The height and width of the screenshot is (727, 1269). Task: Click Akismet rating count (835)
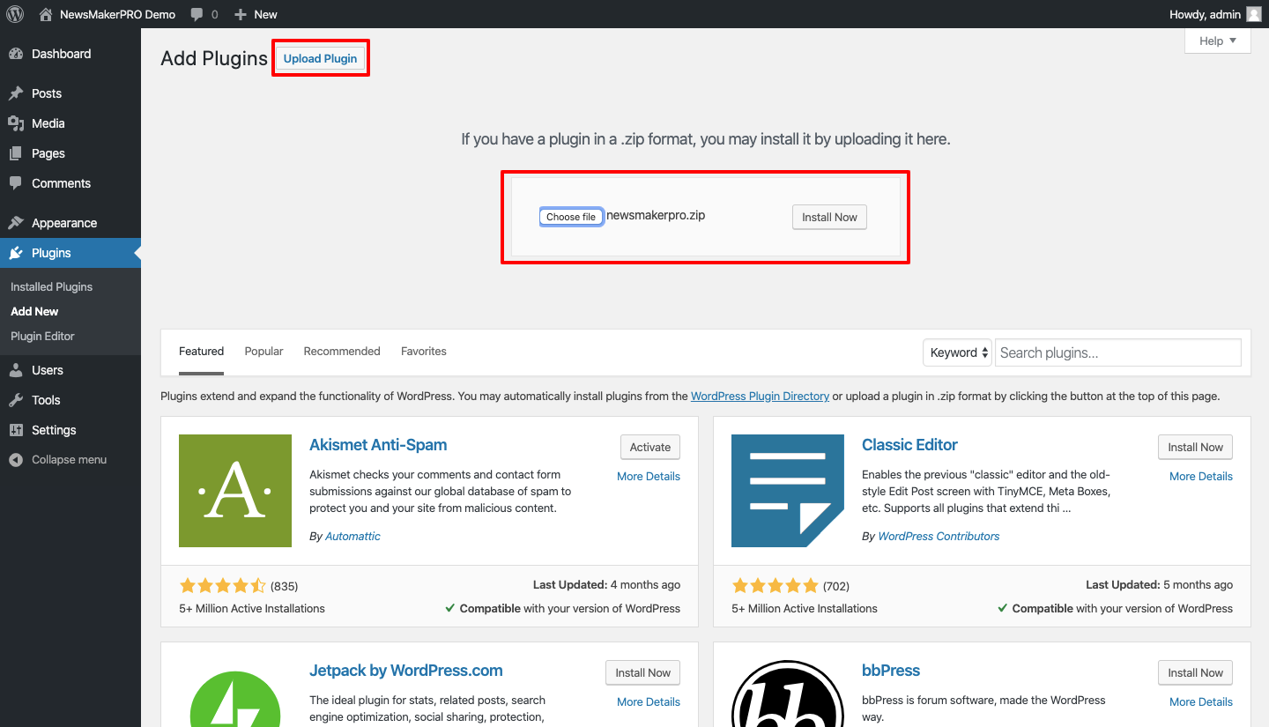coord(284,586)
